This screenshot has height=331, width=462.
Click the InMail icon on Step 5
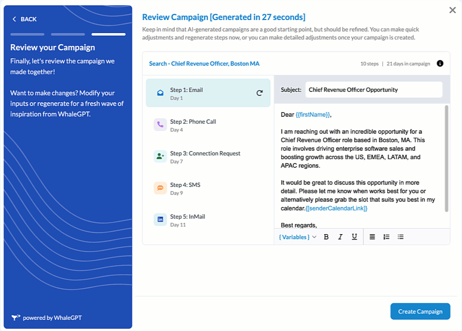tap(160, 220)
